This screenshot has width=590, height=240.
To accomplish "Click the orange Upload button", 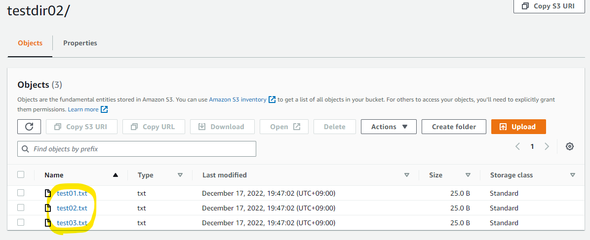I will coord(518,127).
